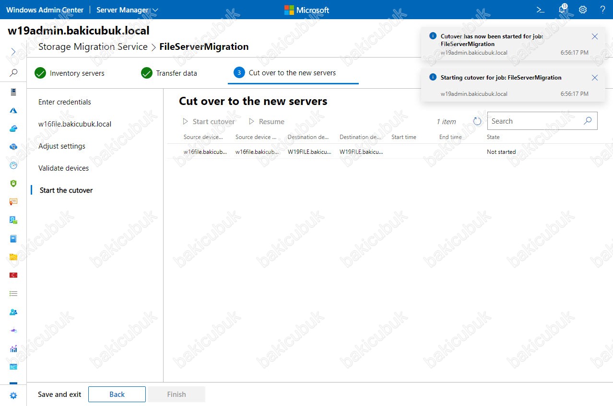Sort by the first Source device column
This screenshot has height=406, width=613.
point(203,137)
